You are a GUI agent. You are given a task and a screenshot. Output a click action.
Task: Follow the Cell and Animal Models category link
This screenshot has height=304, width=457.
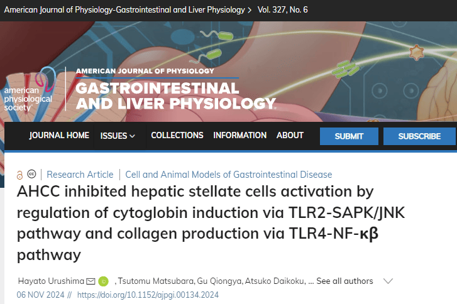[x=229, y=175]
